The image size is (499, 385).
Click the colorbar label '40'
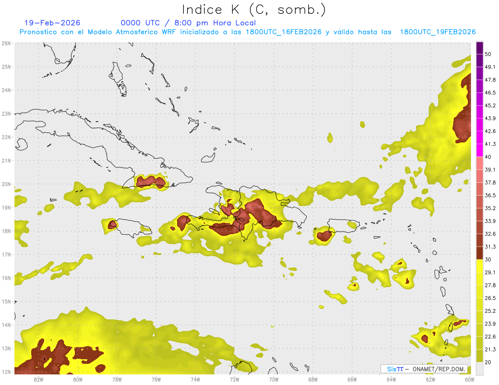(488, 157)
